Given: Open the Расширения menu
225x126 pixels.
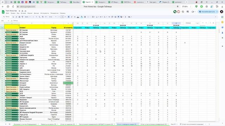Looking at the screenshot, I should tap(54, 13).
